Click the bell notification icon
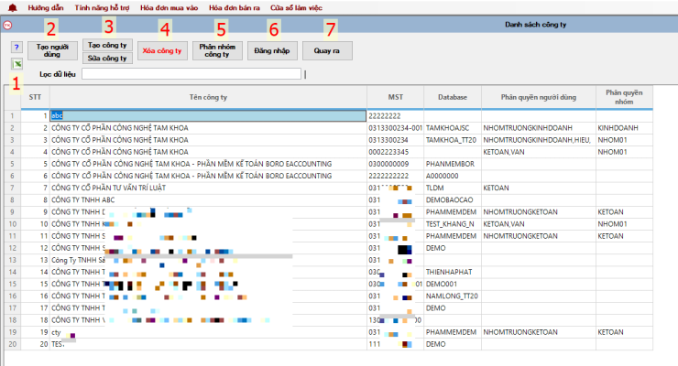 [13, 7]
